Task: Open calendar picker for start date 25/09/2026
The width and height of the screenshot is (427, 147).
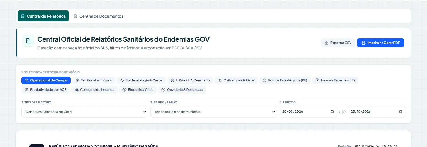Action: pyautogui.click(x=332, y=112)
